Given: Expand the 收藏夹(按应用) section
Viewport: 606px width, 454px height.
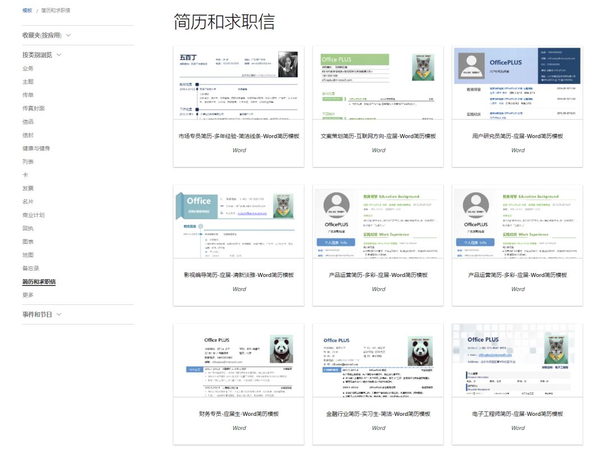Looking at the screenshot, I should [47, 35].
